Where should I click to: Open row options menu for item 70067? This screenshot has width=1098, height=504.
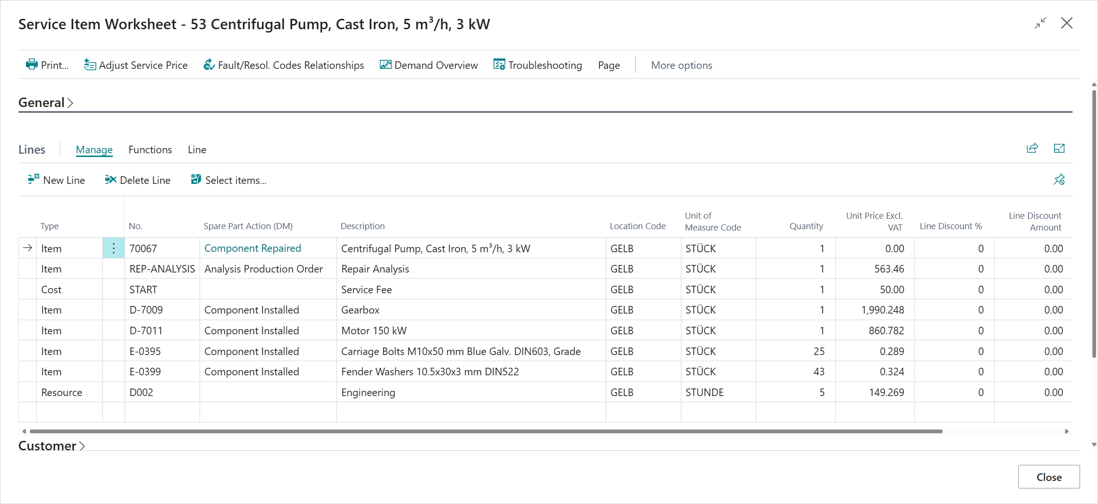(x=114, y=248)
